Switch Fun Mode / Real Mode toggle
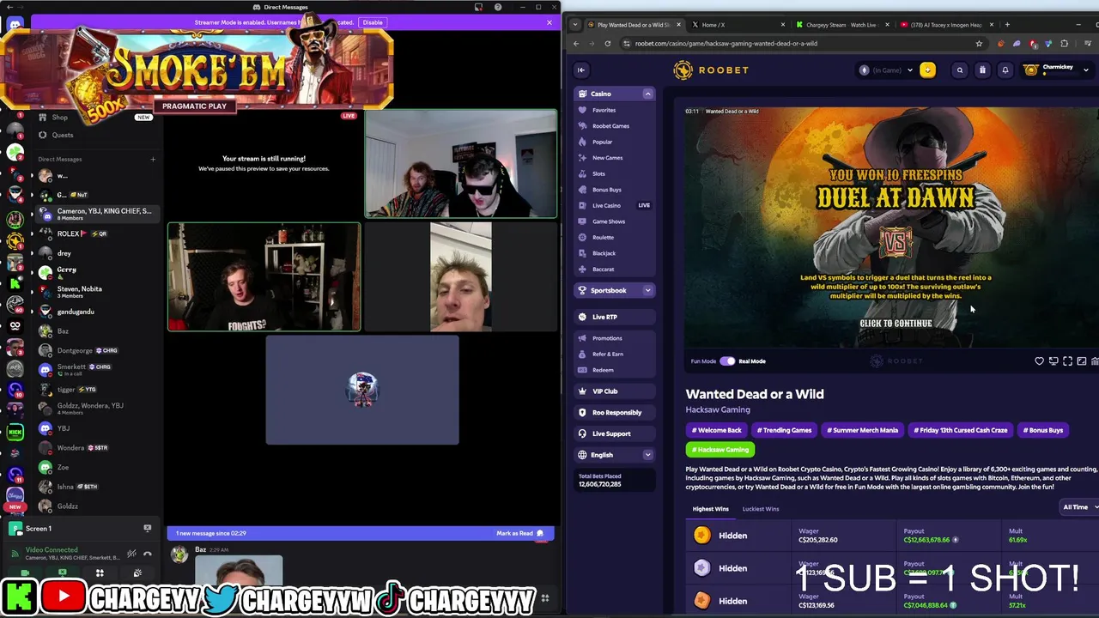Image resolution: width=1099 pixels, height=618 pixels. click(728, 361)
